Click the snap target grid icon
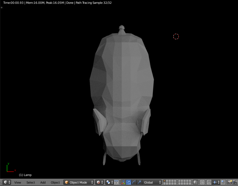 pos(223,182)
